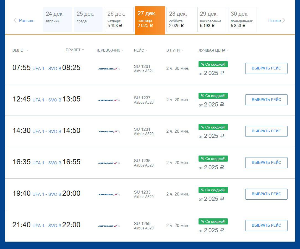300x249 pixels.
Task: Go to later dates with Позже arrow
Action: pos(277,20)
